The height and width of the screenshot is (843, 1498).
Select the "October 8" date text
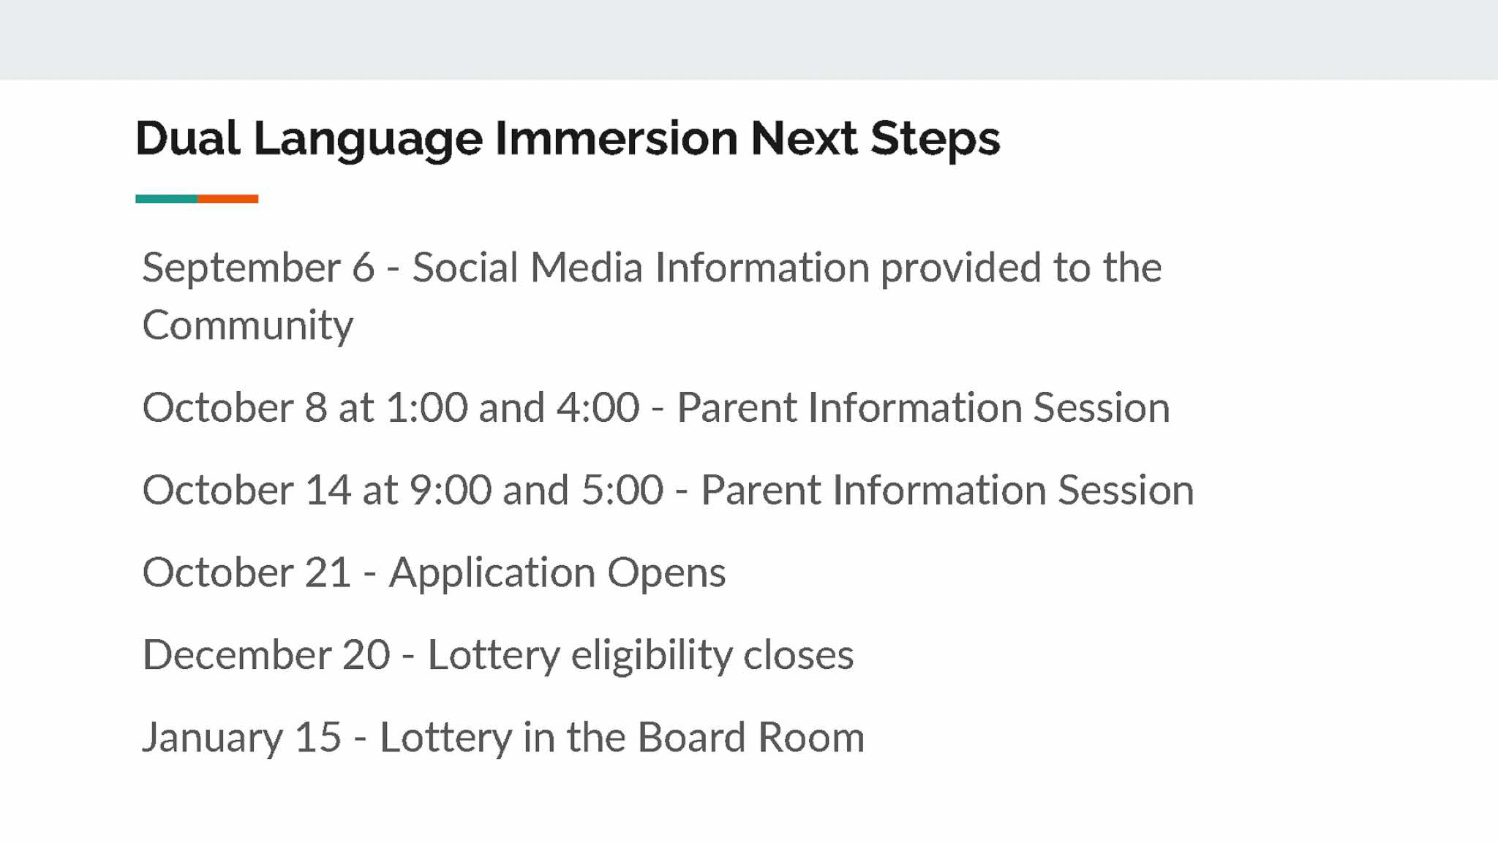234,407
